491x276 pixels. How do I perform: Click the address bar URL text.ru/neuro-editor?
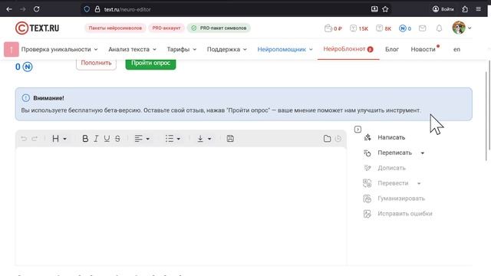[127, 9]
